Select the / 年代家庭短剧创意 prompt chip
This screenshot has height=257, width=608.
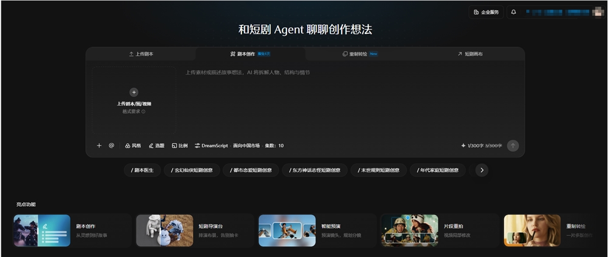(438, 170)
